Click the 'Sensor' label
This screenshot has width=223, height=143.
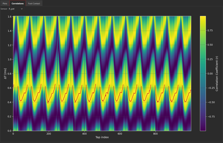4,9
